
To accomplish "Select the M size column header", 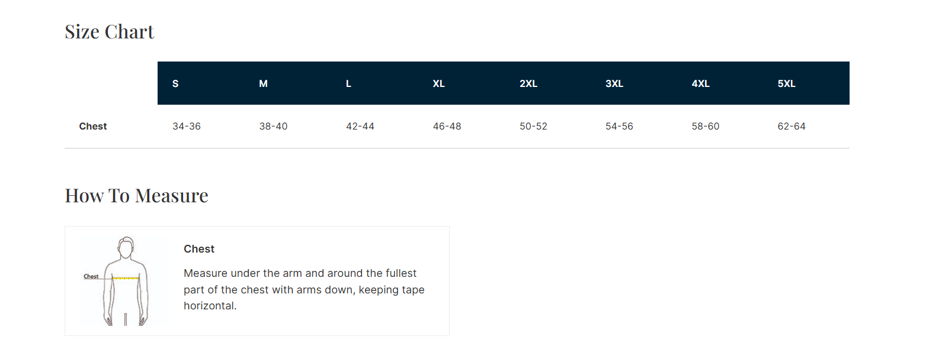I will pos(263,84).
